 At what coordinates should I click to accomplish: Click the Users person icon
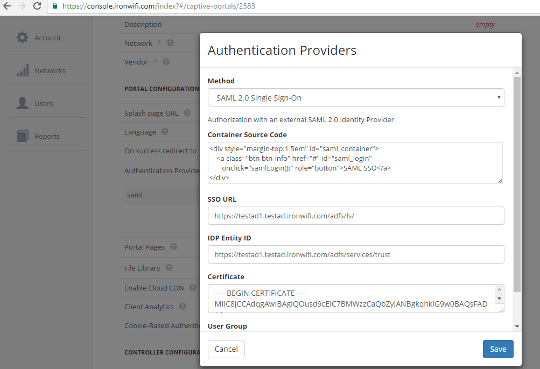click(22, 103)
